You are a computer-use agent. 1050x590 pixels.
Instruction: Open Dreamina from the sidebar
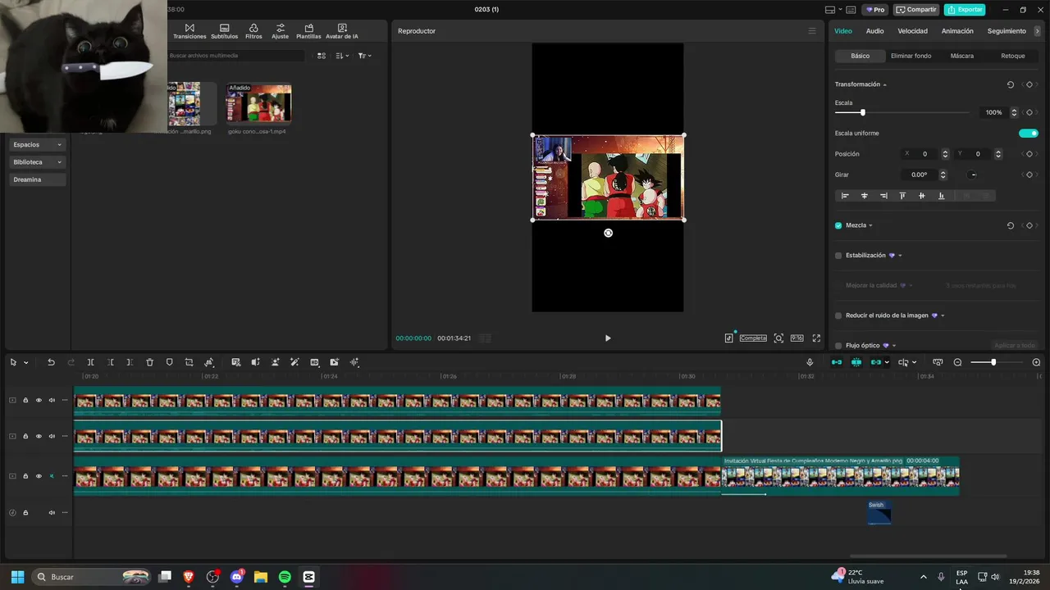[x=38, y=179]
